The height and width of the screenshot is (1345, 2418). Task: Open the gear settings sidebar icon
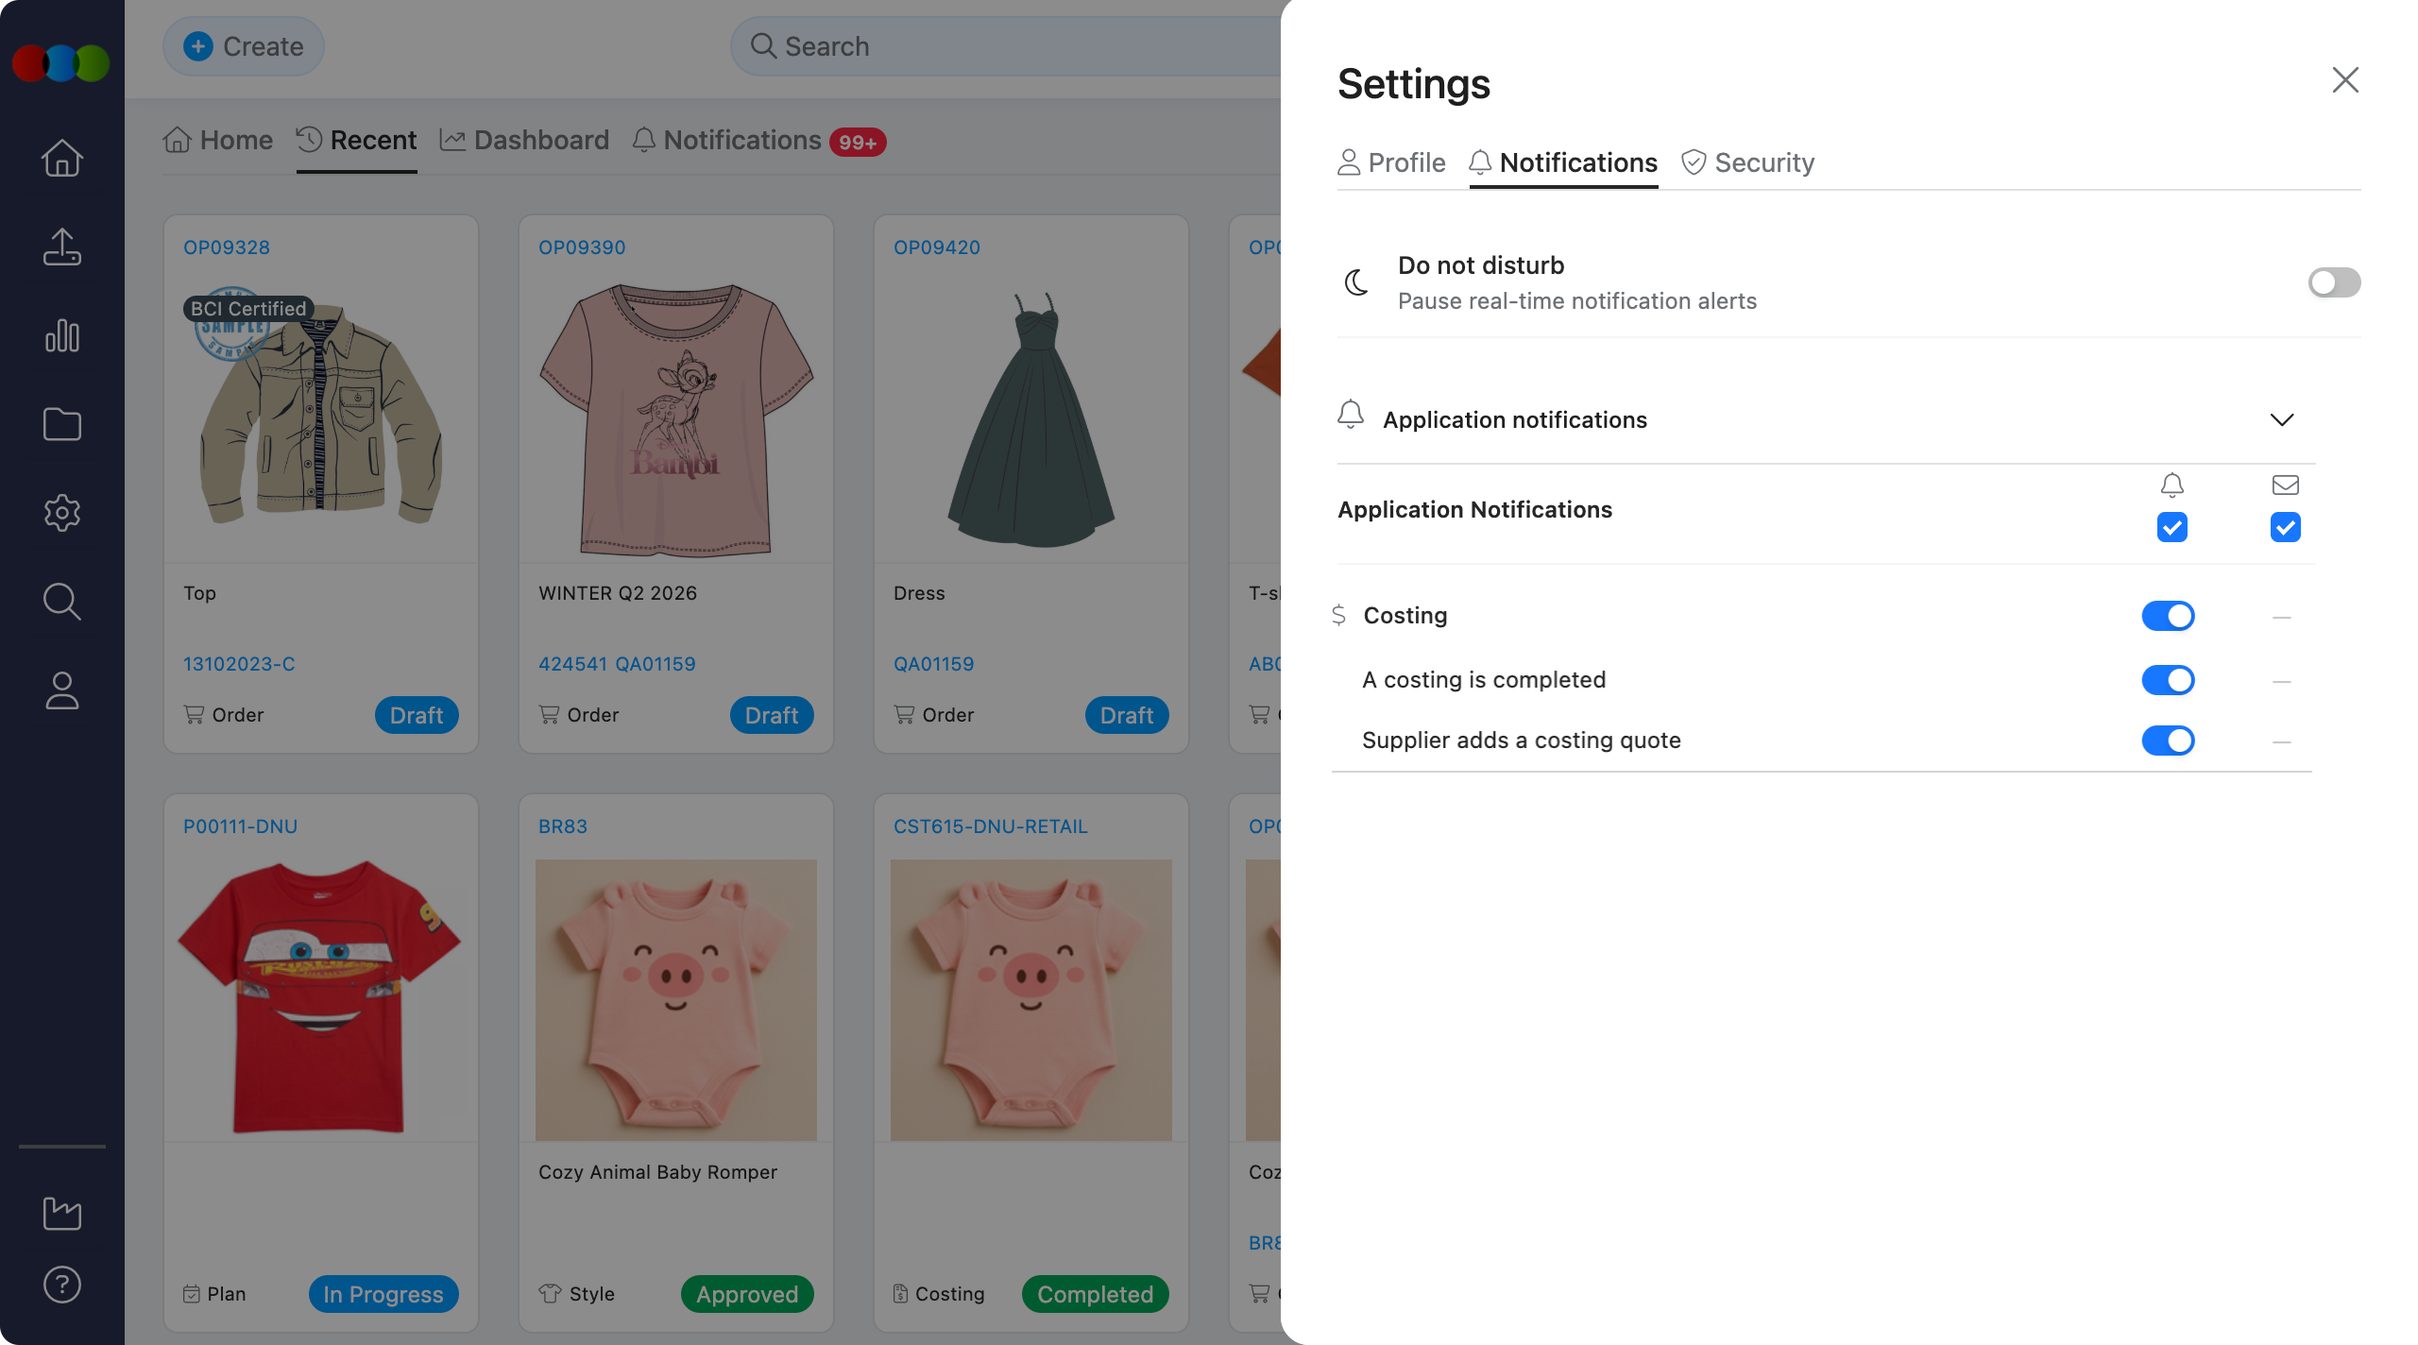pos(62,513)
